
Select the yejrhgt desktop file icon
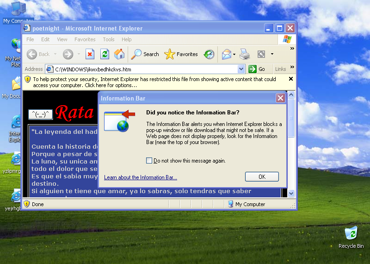pos(13,200)
